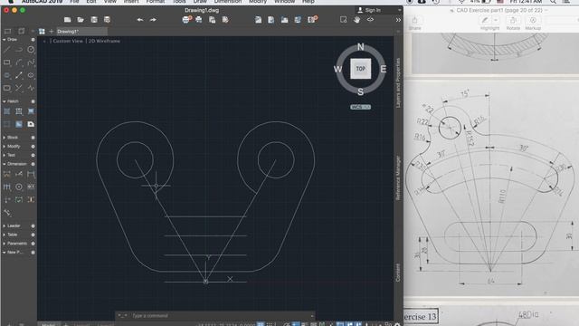The width and height of the screenshot is (579, 326).
Task: Add a new drawing tab with plus
Action: [x=51, y=32]
